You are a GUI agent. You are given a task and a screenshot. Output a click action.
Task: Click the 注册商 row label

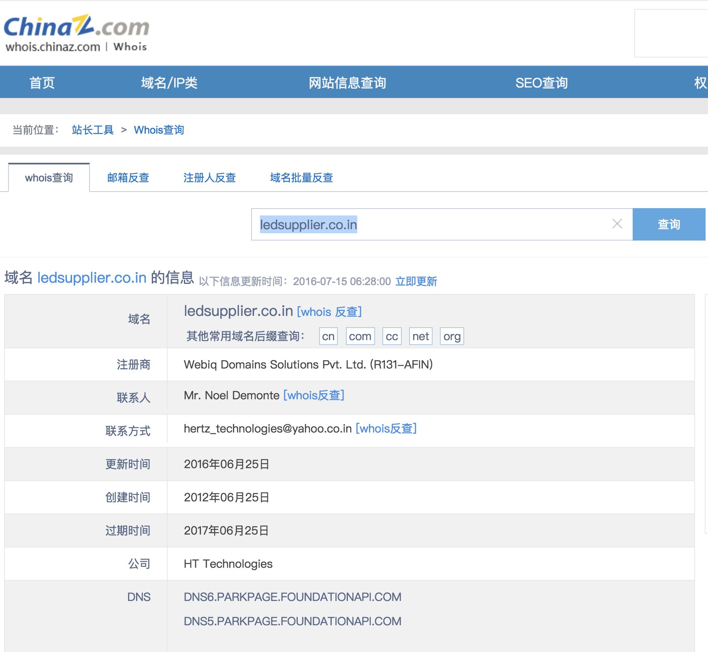pos(133,364)
